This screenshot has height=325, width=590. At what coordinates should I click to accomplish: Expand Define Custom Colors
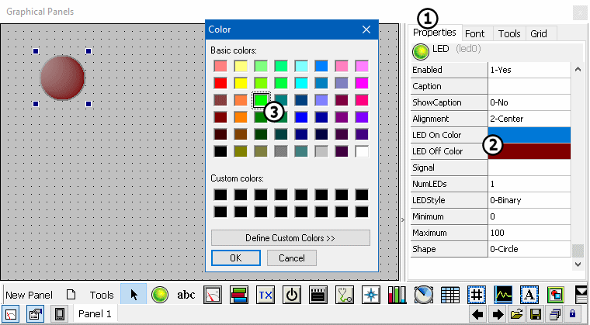point(290,237)
